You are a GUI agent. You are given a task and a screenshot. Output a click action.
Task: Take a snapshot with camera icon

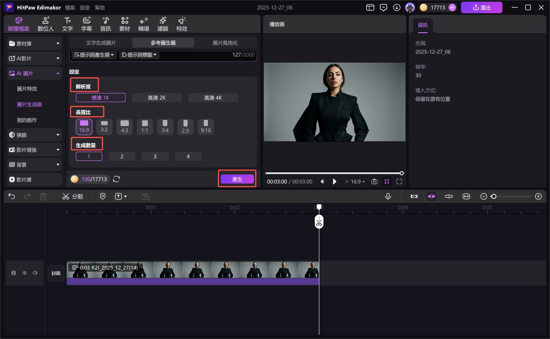coord(374,181)
